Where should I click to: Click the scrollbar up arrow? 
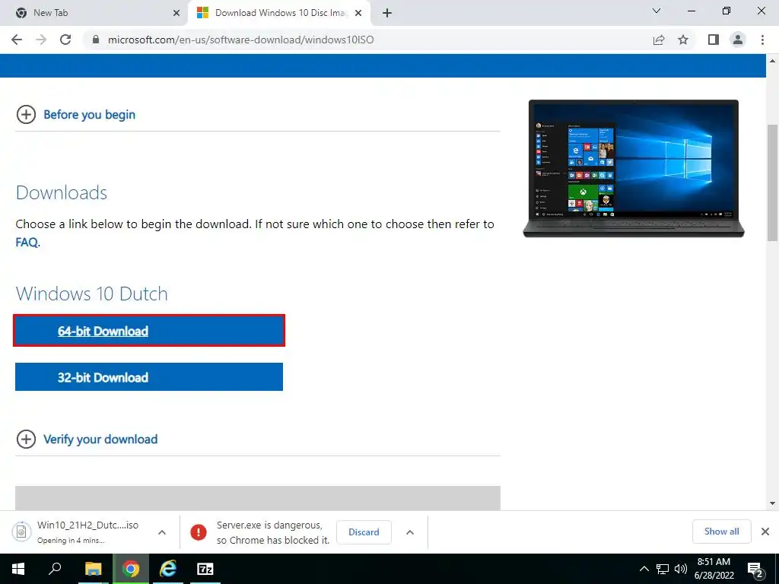click(x=773, y=61)
